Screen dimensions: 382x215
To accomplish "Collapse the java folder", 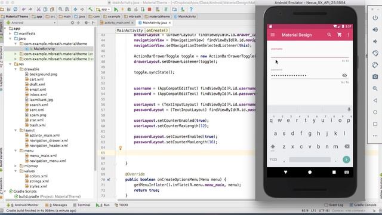I will coord(10,39).
